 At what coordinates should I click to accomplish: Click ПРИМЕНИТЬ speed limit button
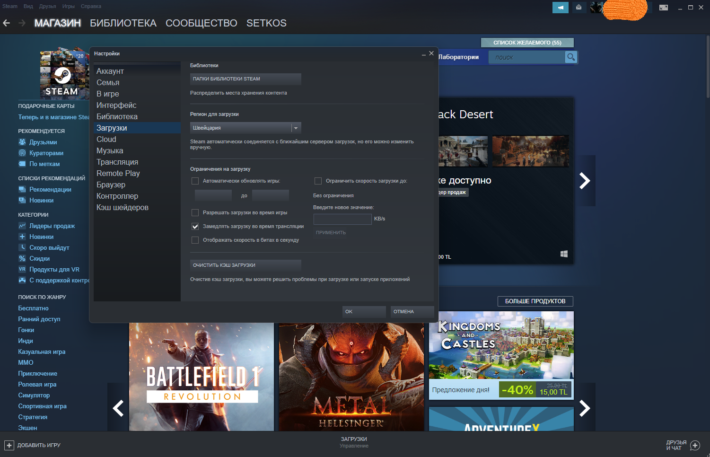pyautogui.click(x=331, y=233)
